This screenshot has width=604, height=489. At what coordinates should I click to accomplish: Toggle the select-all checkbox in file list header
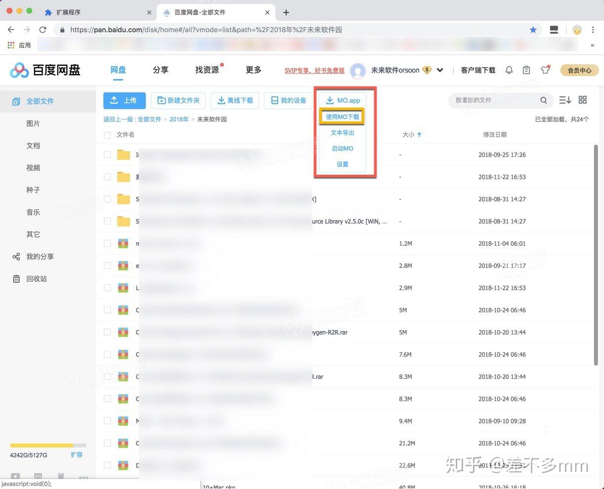pyautogui.click(x=107, y=134)
